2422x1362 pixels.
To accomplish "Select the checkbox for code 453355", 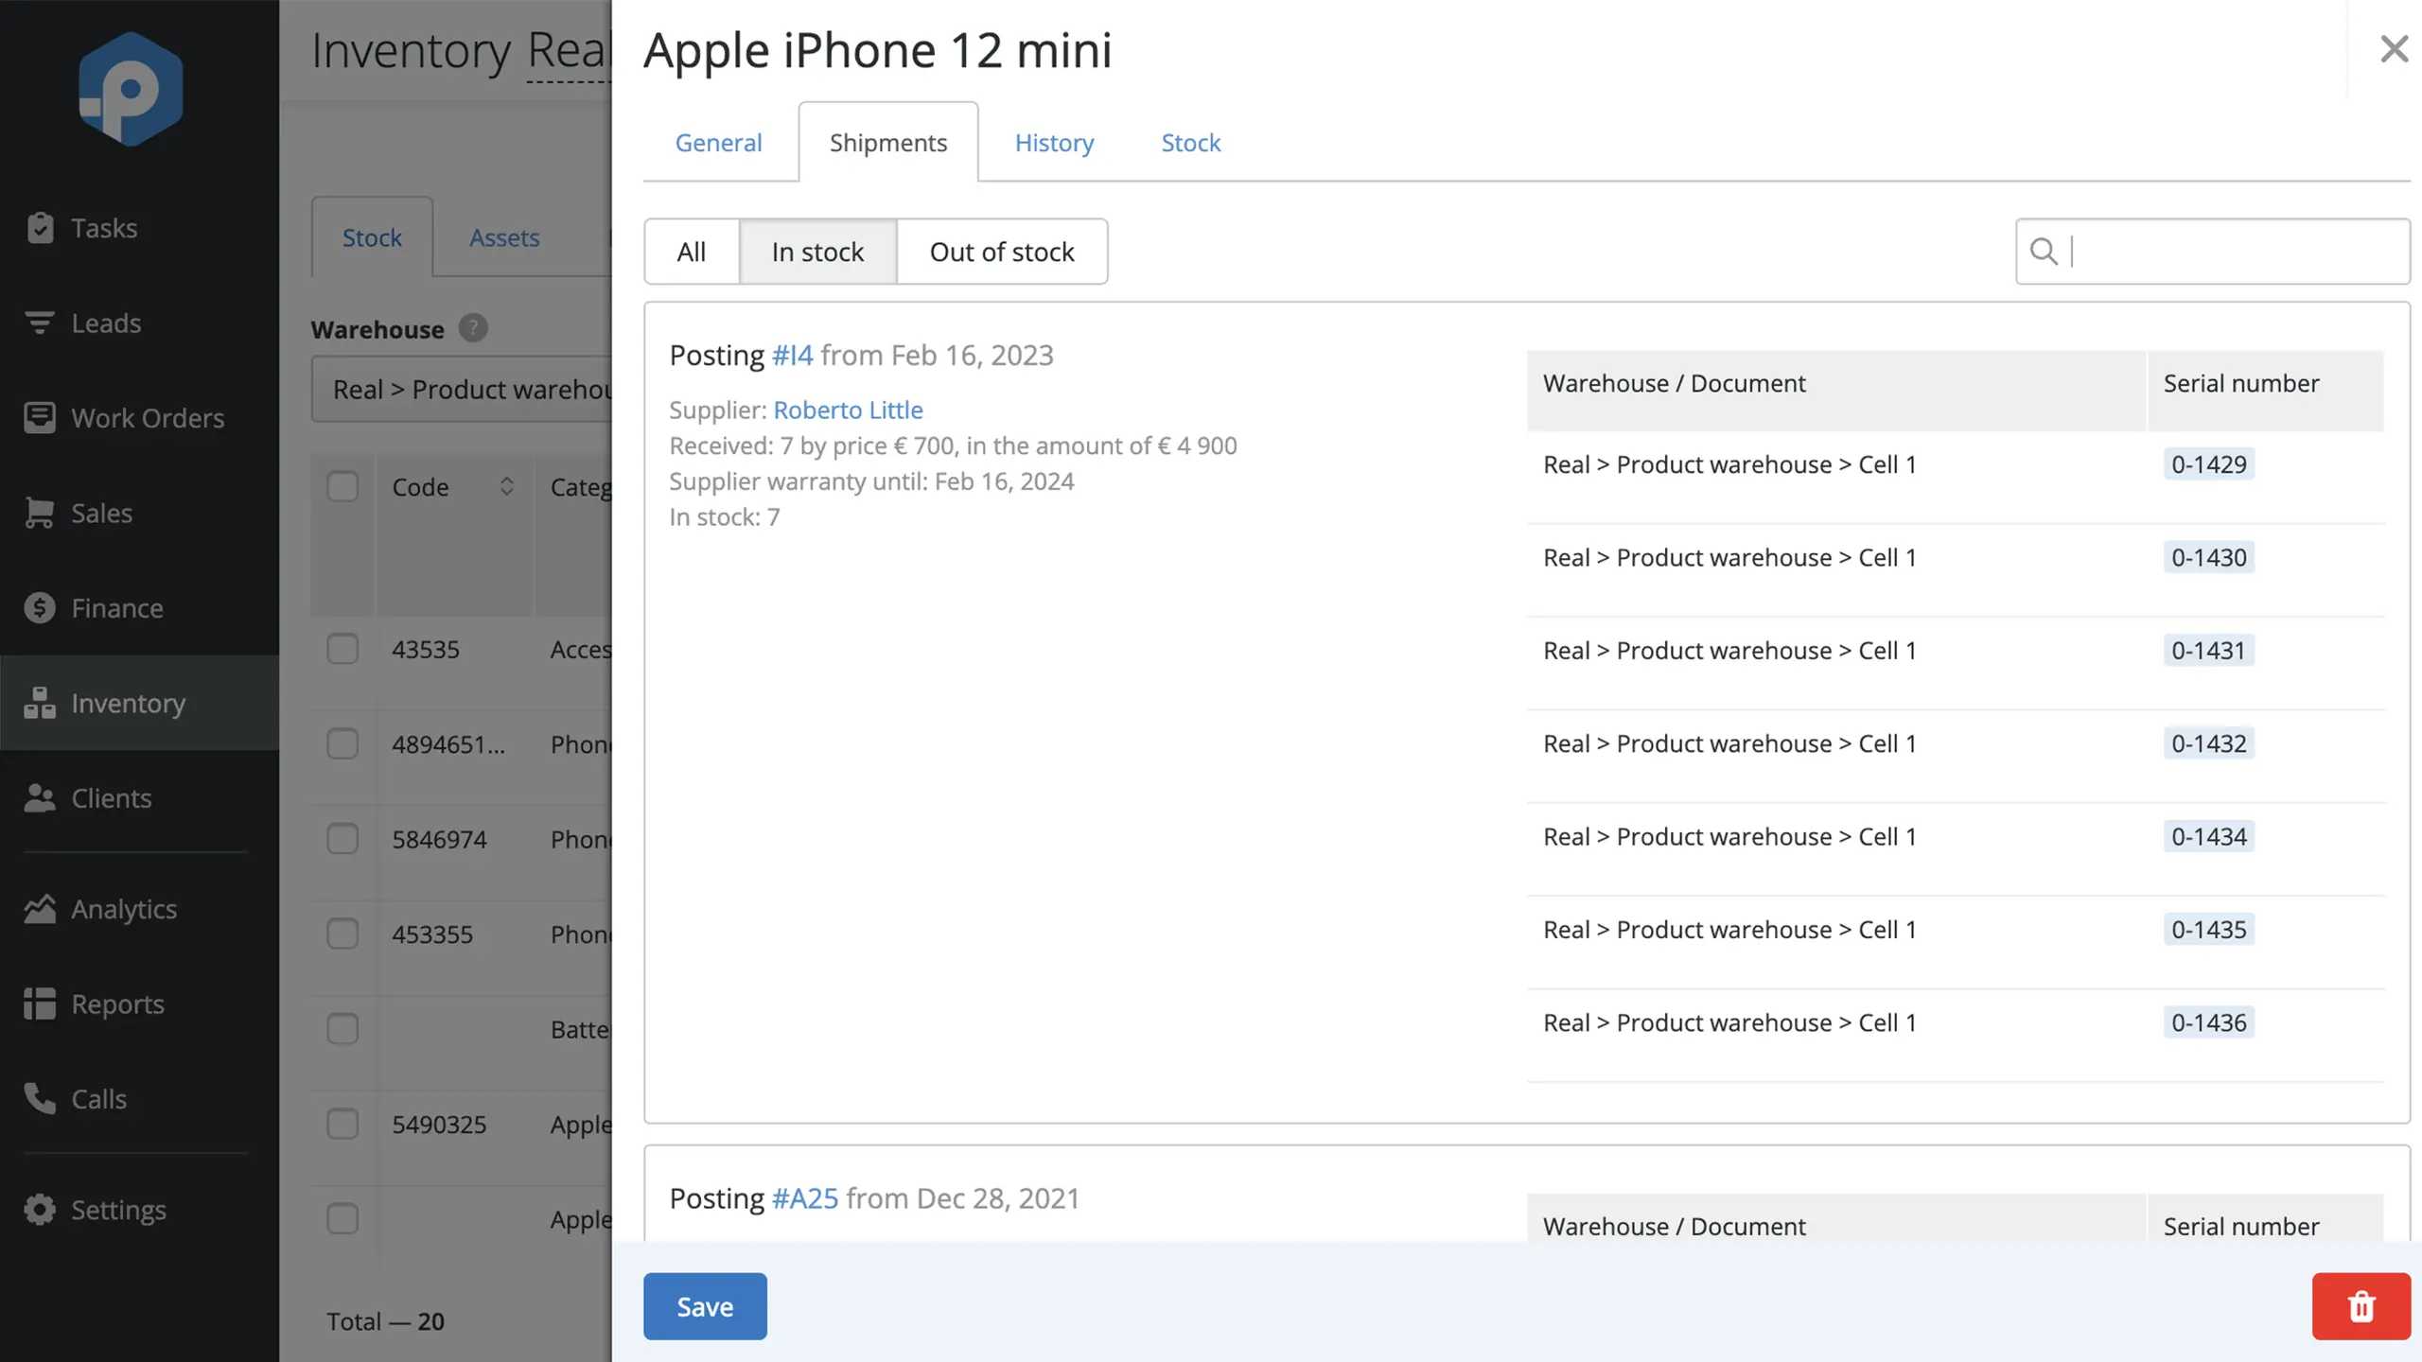I will (342, 934).
